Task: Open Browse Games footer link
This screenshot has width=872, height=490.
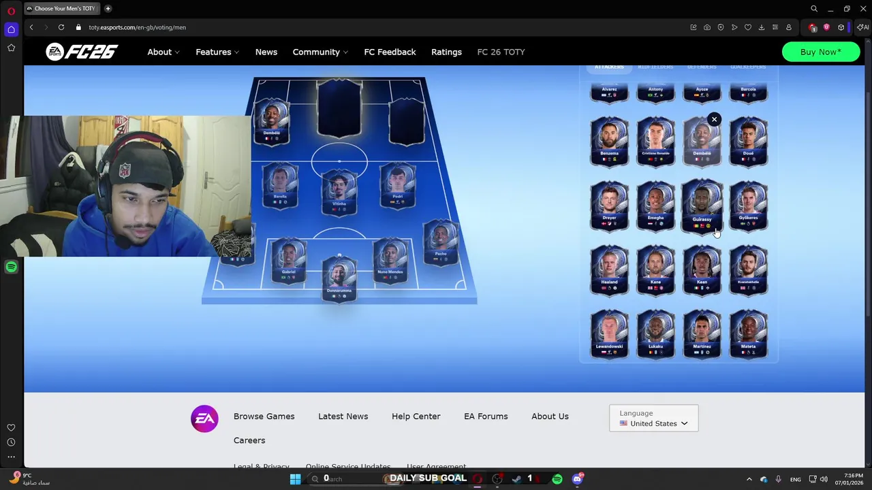Action: (264, 416)
